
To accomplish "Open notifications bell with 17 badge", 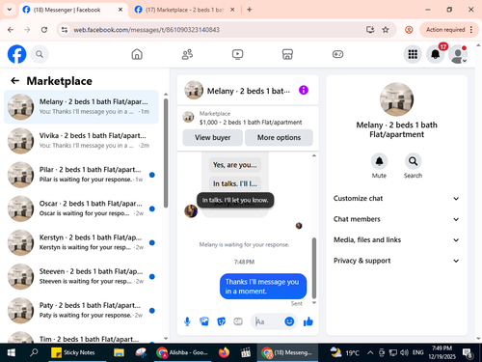I will coord(436,54).
